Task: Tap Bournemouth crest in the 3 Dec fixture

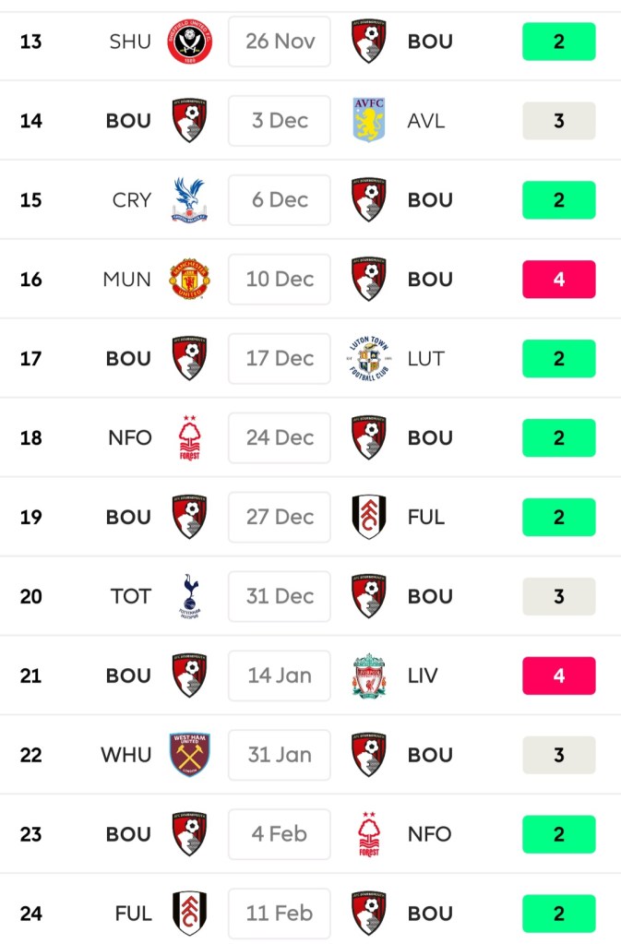Action: pyautogui.click(x=189, y=121)
